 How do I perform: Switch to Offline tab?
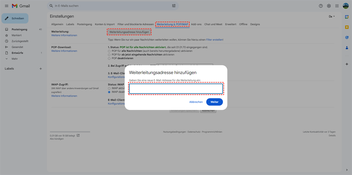[243, 24]
